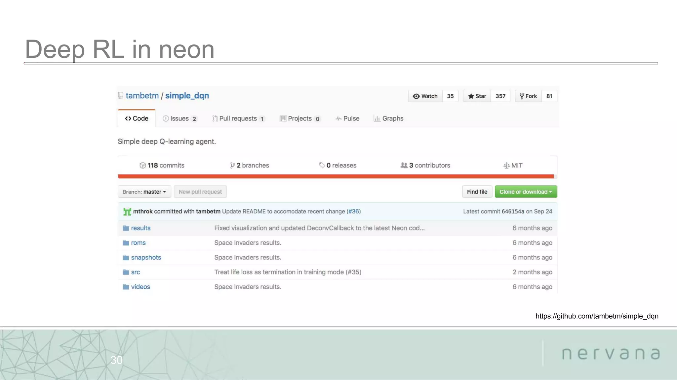The image size is (677, 380).
Task: Open the Pull requests tab
Action: (238, 118)
